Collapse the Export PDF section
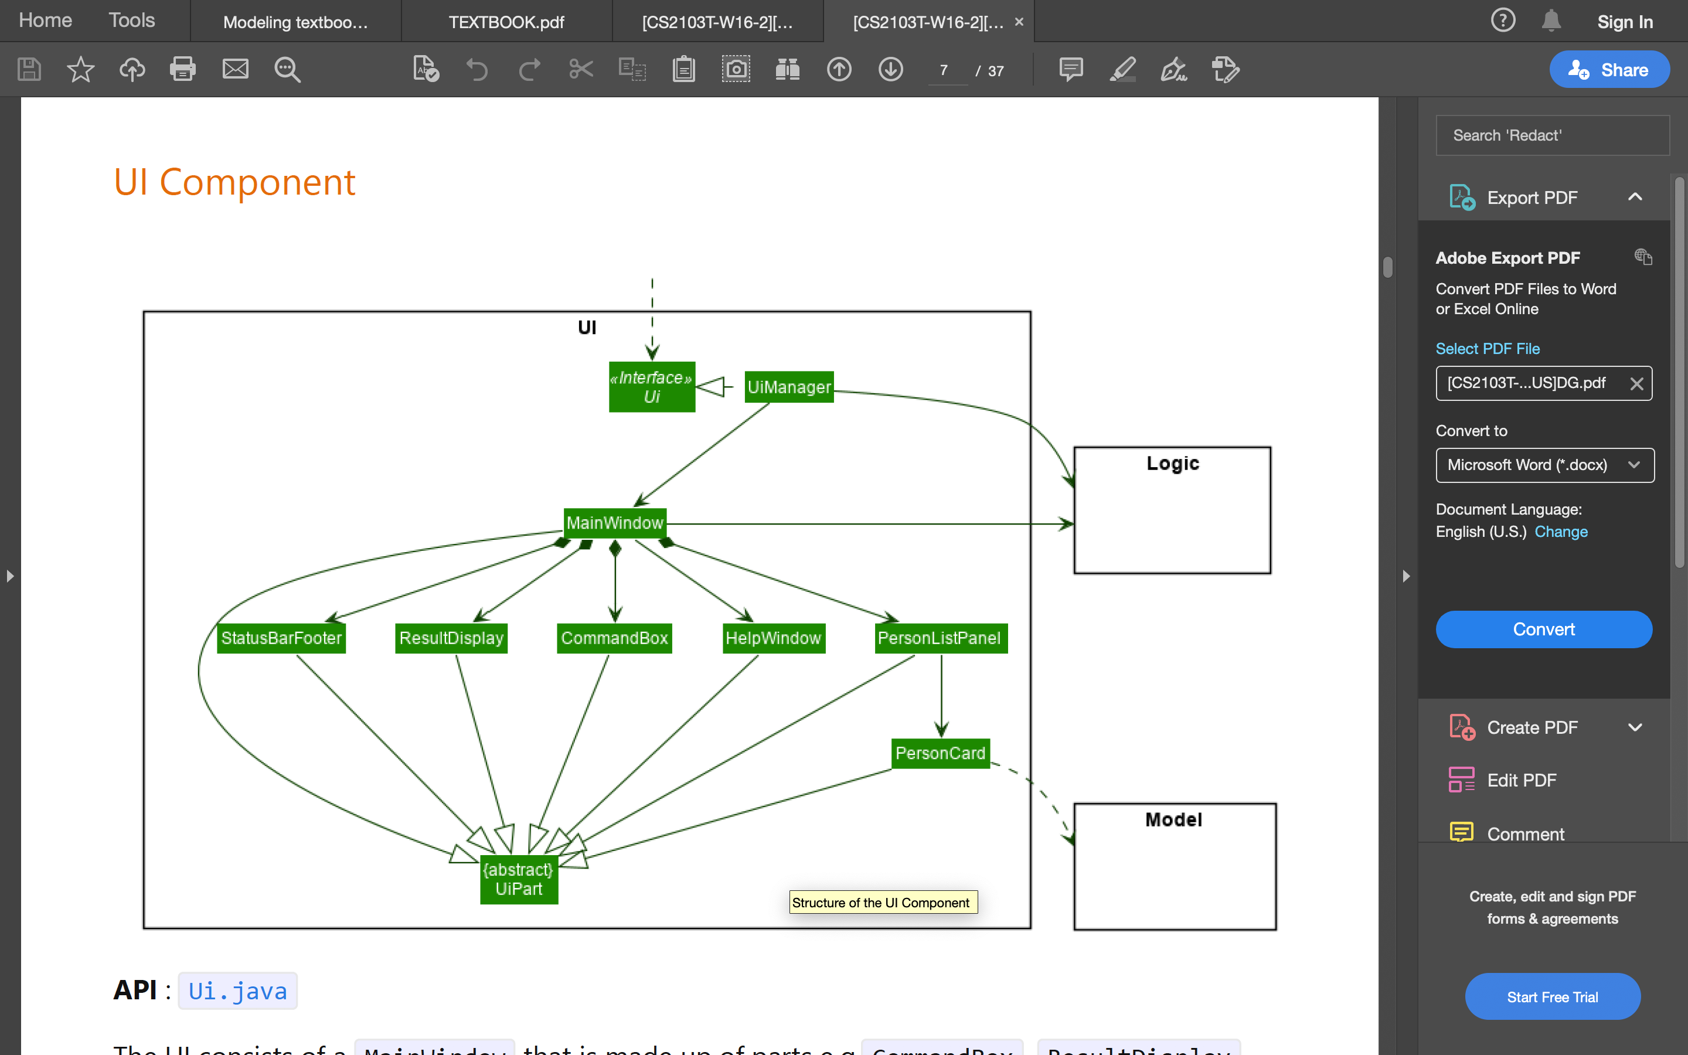The image size is (1688, 1055). 1634,198
